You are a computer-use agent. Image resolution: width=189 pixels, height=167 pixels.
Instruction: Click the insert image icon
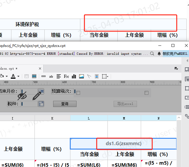click(x=82, y=76)
